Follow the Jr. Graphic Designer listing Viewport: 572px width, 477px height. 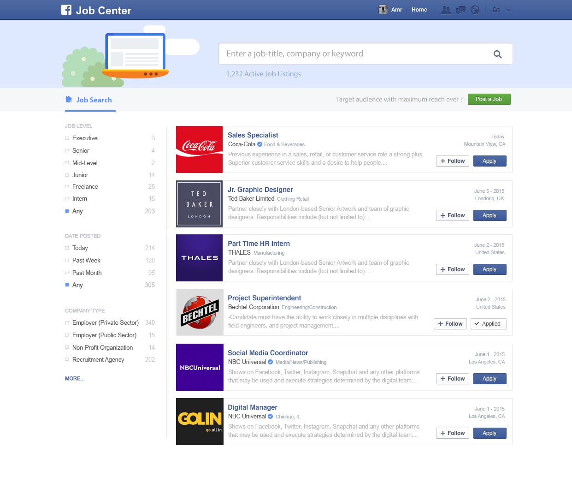(453, 215)
